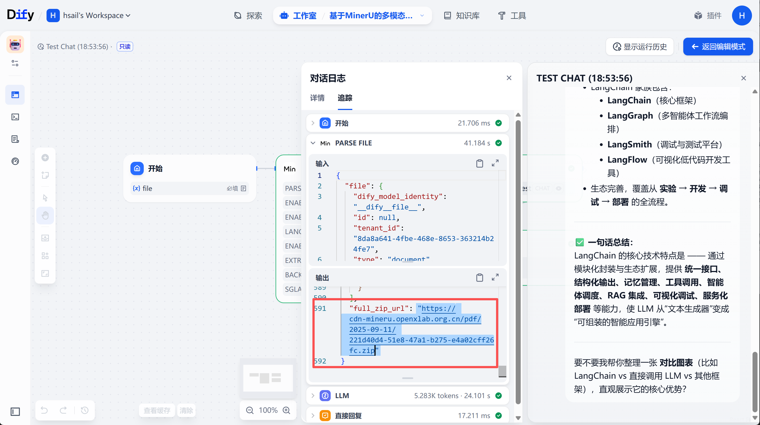This screenshot has height=425, width=760.
Task: Open 插件 in top navigation
Action: coord(708,15)
